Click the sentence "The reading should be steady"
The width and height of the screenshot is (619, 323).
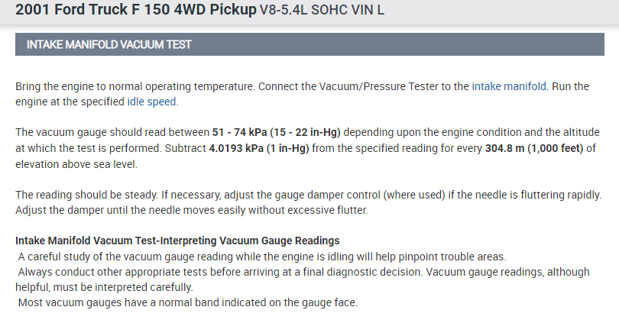pyautogui.click(x=82, y=194)
